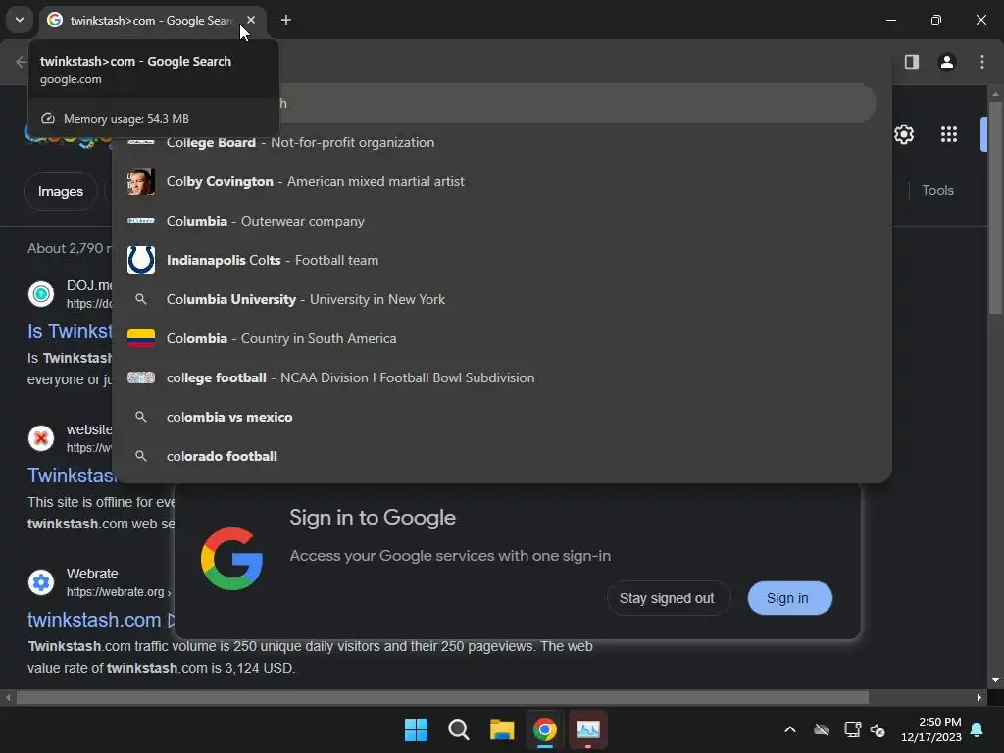Viewport: 1004px width, 753px height.
Task: Click the college football thumbnail image
Action: [x=141, y=377]
